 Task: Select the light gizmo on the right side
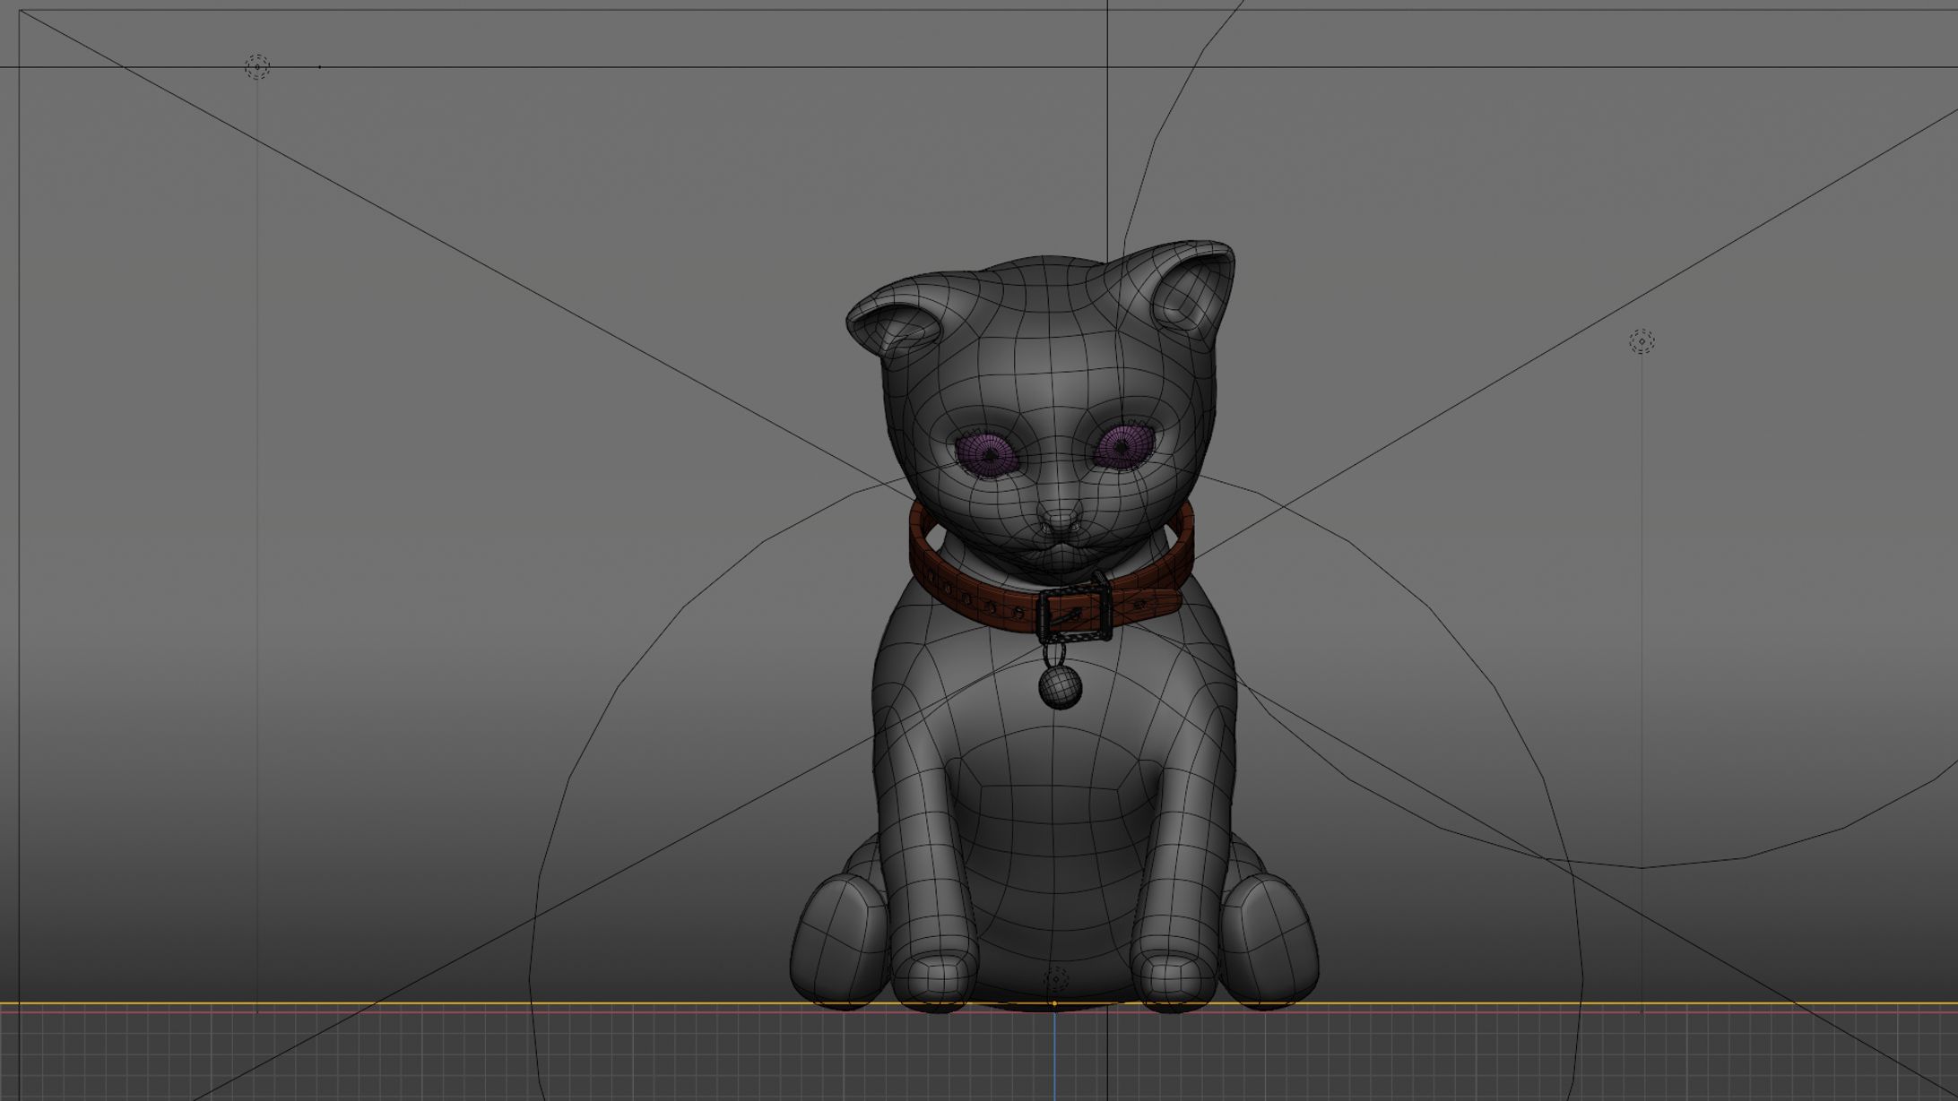pos(1642,341)
